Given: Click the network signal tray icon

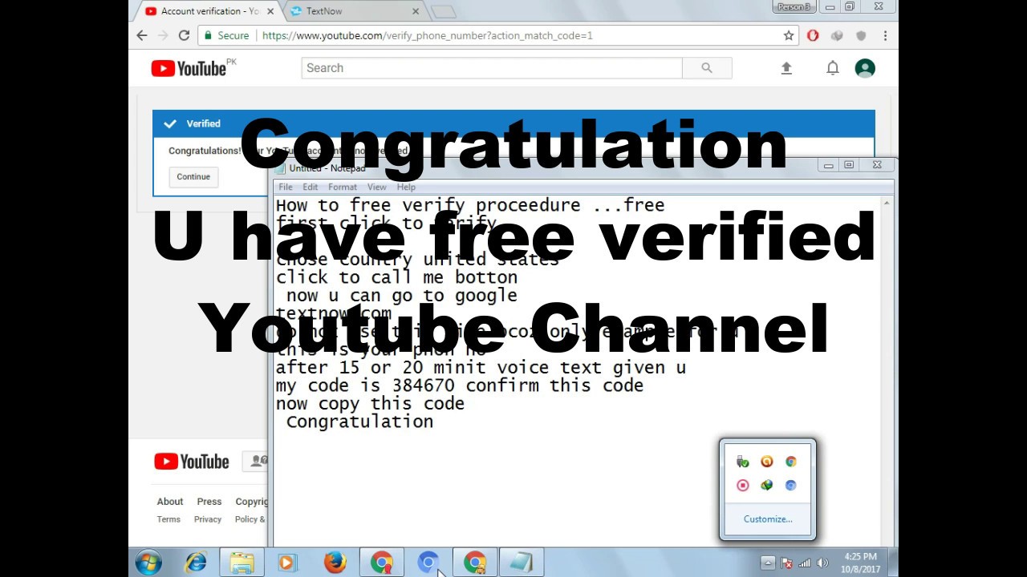Looking at the screenshot, I should 805,563.
